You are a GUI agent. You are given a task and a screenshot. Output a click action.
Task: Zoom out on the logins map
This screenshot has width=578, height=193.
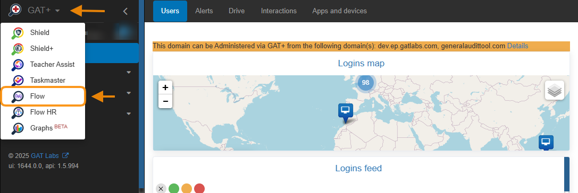165,101
